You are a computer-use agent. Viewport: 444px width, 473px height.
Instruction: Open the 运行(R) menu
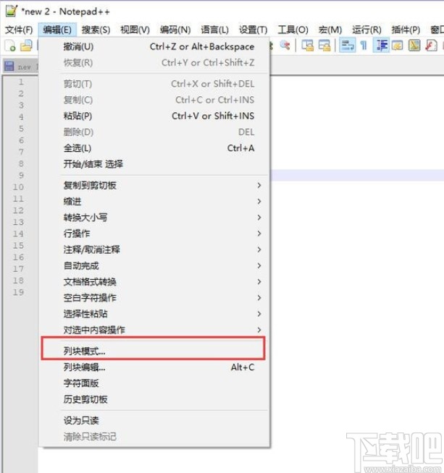(366, 30)
